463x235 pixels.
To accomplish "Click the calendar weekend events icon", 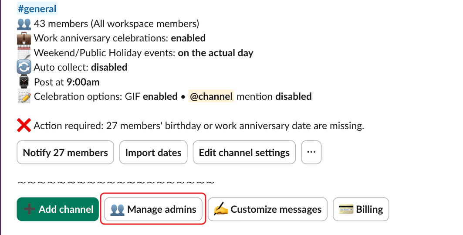I will point(24,53).
